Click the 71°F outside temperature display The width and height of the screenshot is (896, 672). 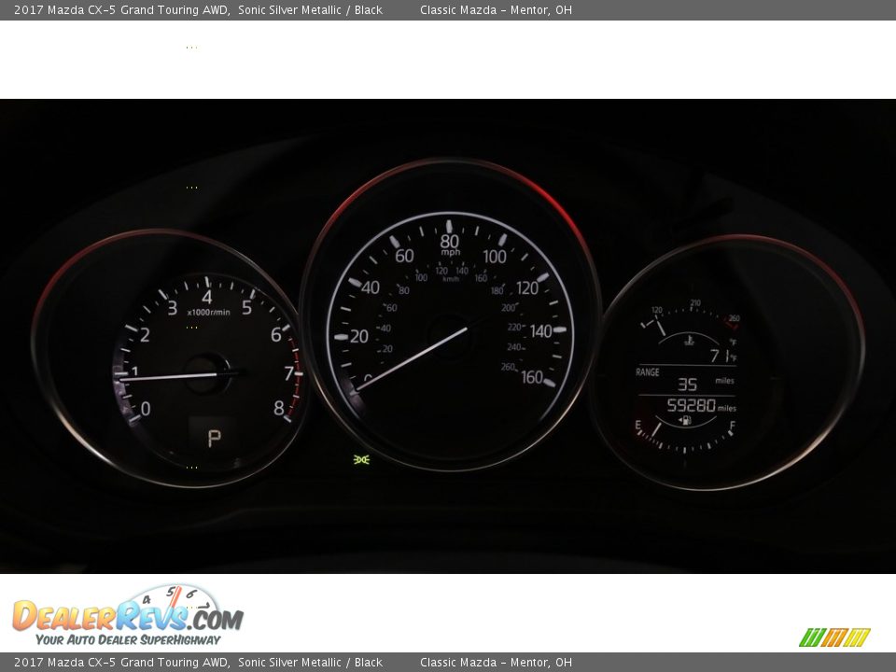click(721, 357)
